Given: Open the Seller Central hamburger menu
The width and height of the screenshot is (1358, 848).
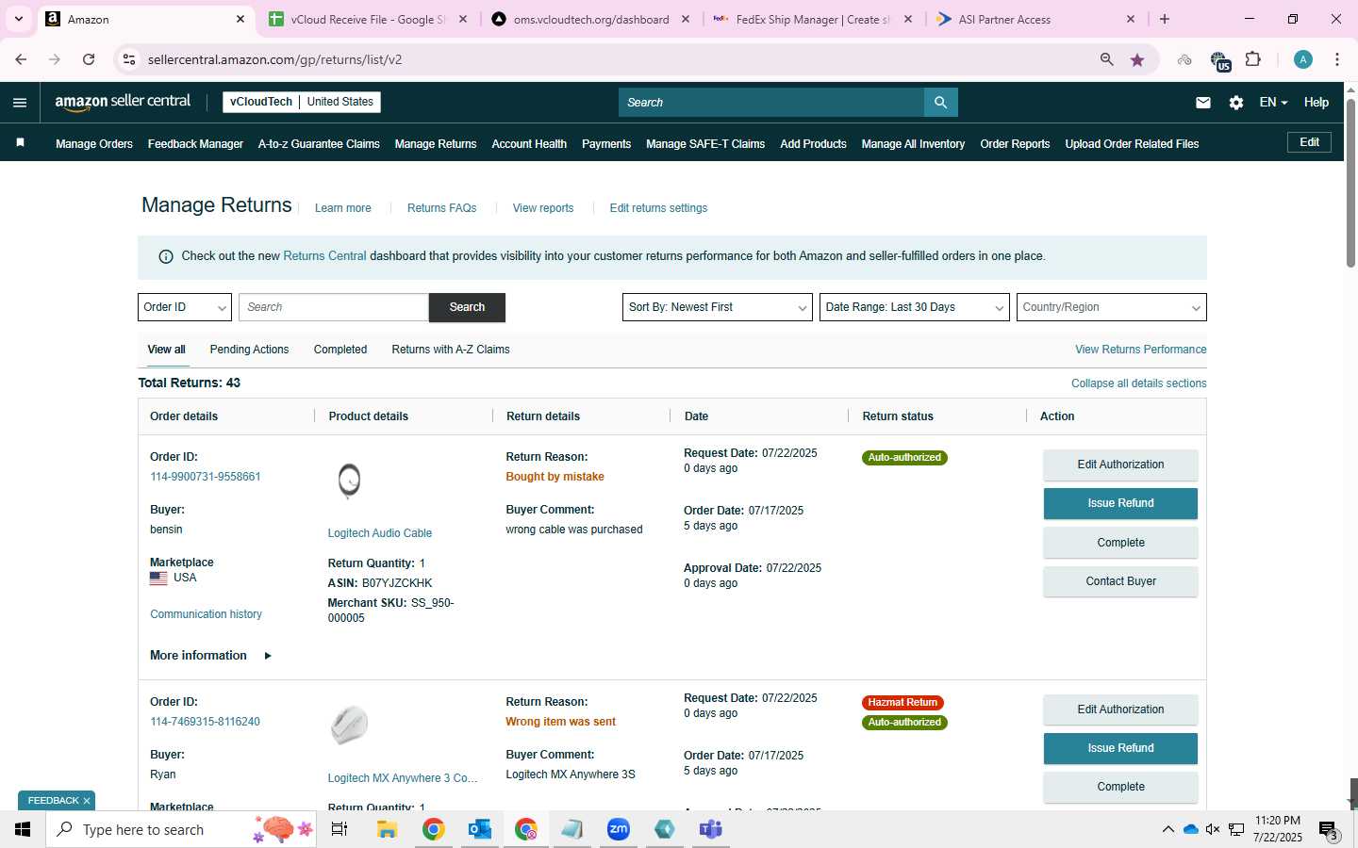Looking at the screenshot, I should pyautogui.click(x=20, y=103).
